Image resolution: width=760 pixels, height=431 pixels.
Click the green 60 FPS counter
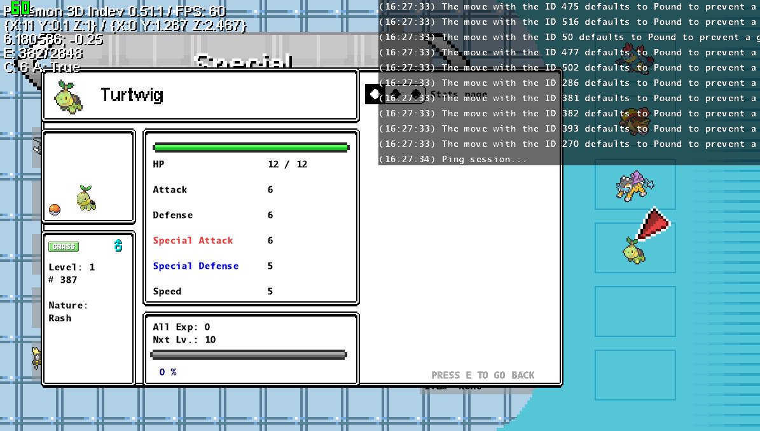tap(20, 7)
